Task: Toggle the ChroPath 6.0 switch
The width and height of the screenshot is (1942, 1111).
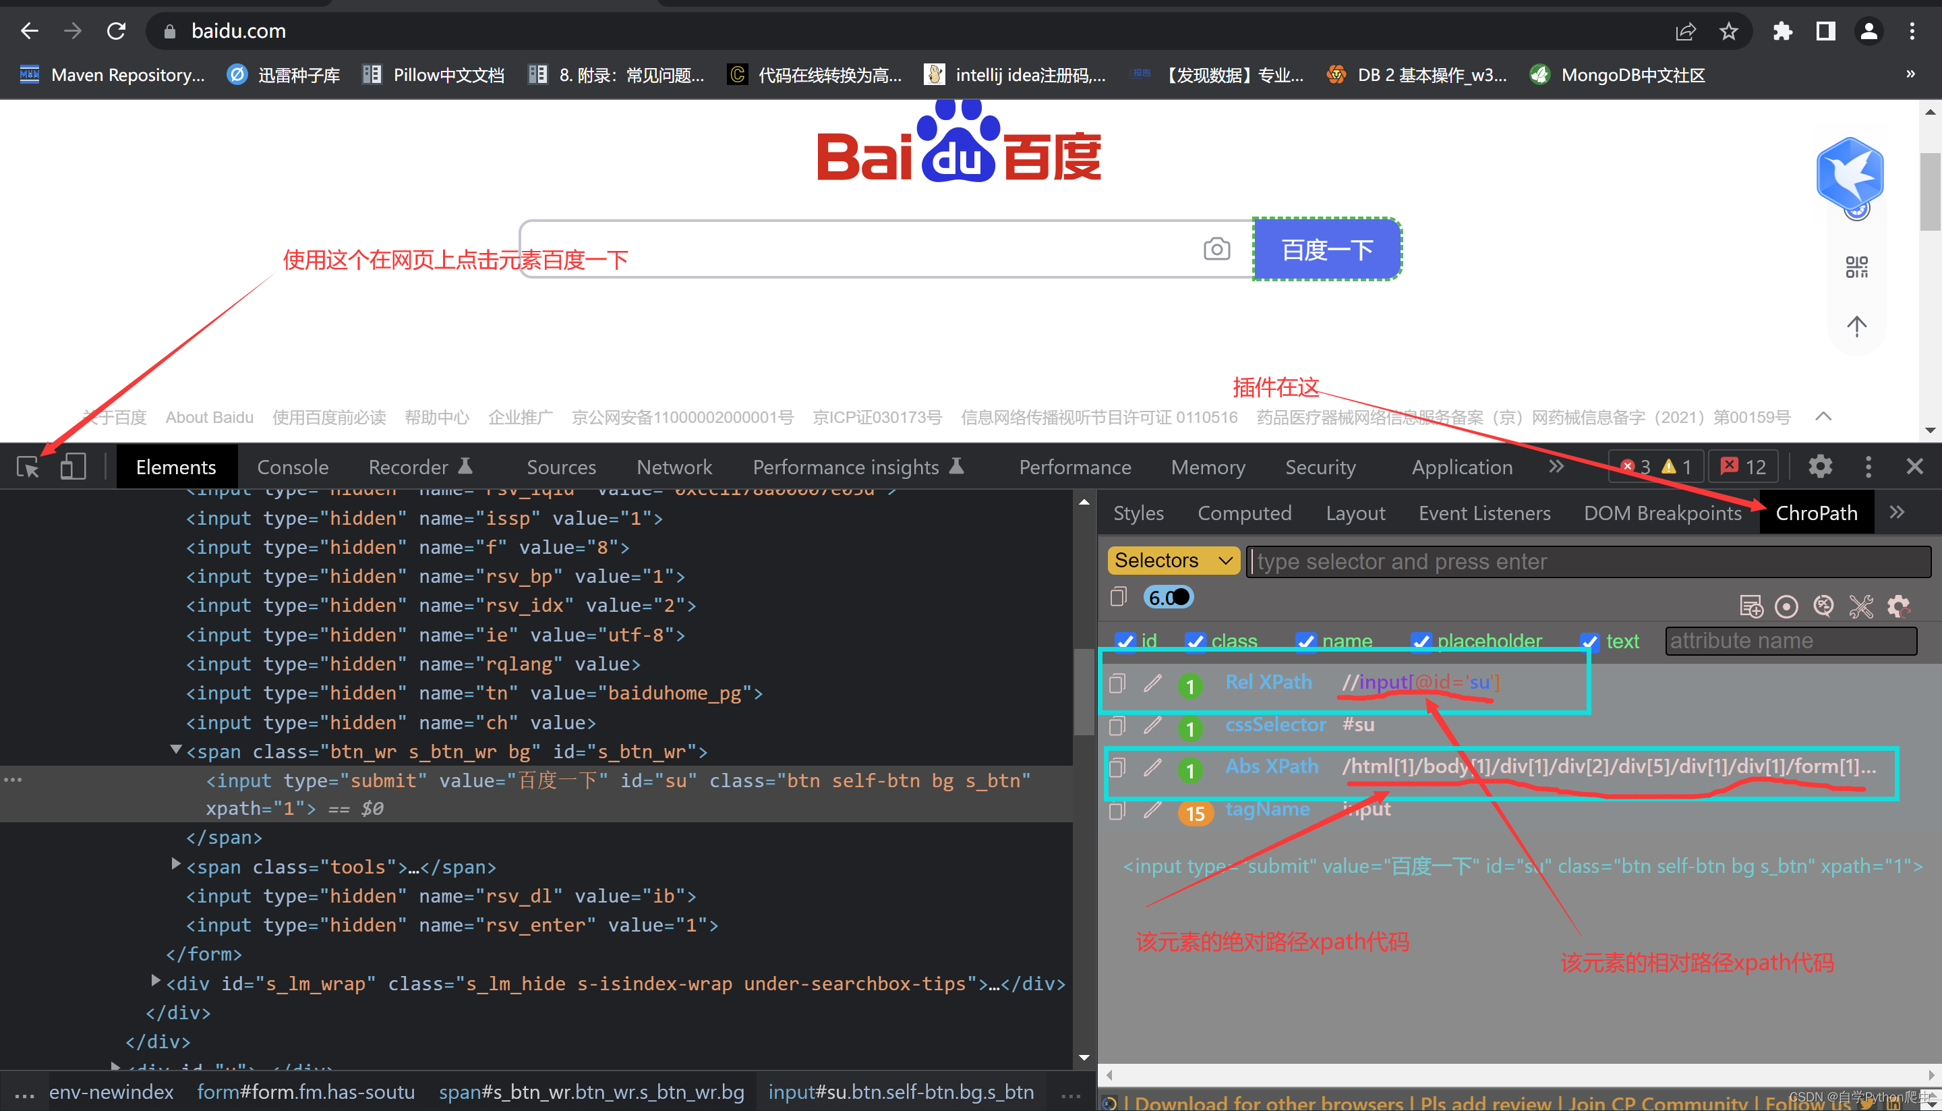Action: (1169, 598)
